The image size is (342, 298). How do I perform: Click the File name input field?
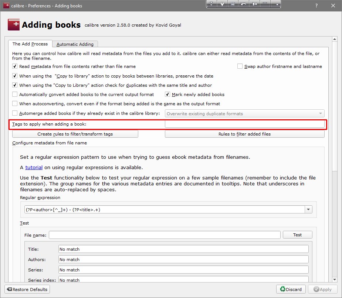point(165,235)
